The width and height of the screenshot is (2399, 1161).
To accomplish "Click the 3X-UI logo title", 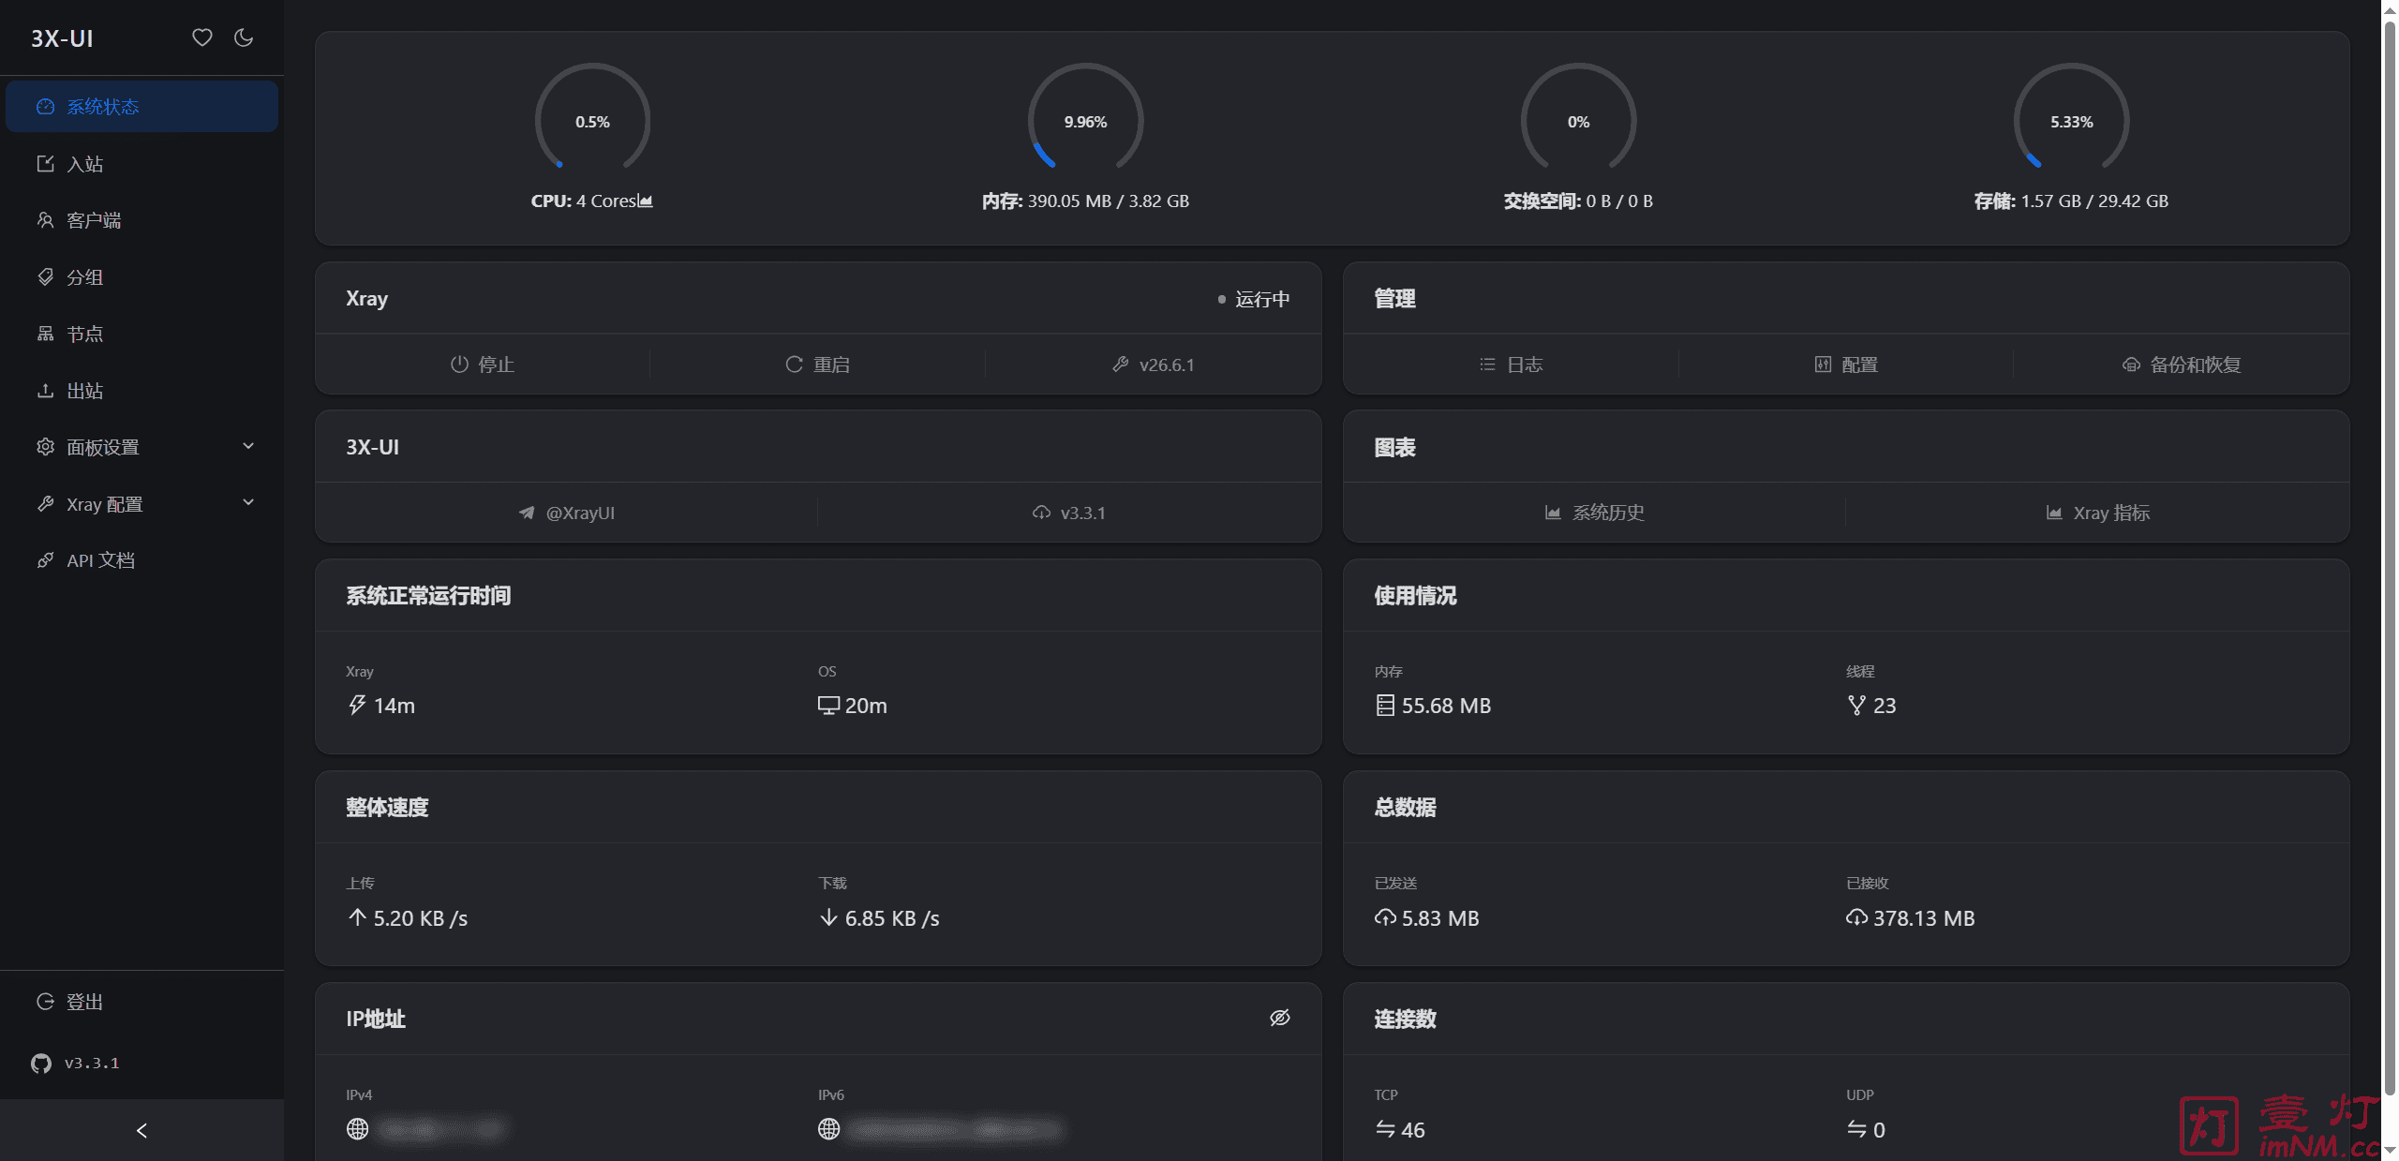I will (x=62, y=38).
